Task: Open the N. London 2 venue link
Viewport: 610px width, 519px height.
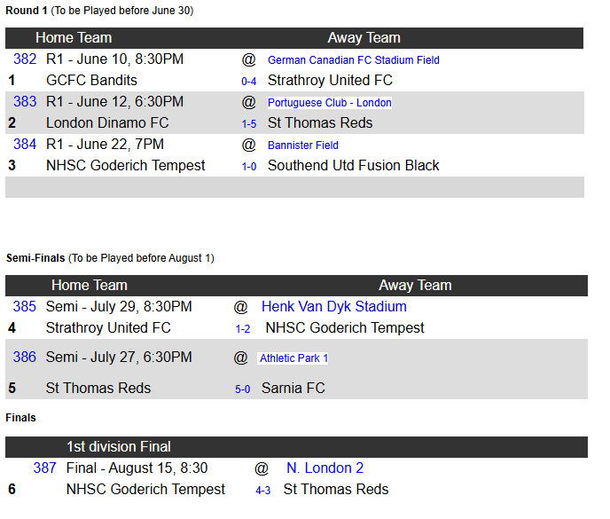Action: pyautogui.click(x=325, y=468)
